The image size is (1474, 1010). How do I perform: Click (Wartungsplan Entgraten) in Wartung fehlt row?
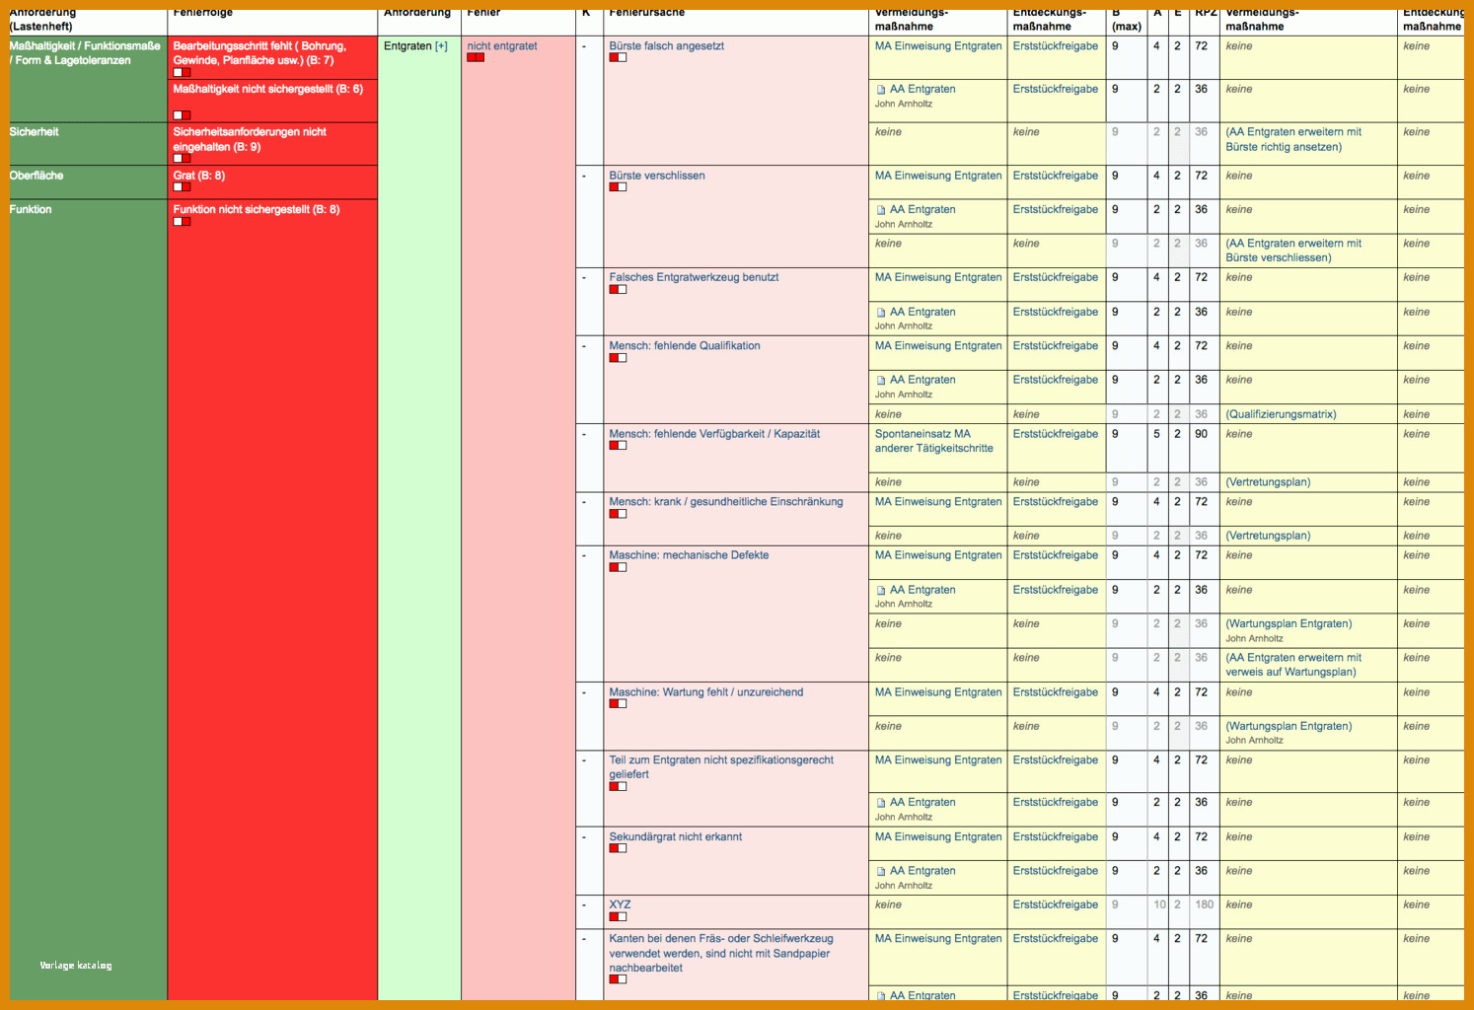(x=1289, y=726)
